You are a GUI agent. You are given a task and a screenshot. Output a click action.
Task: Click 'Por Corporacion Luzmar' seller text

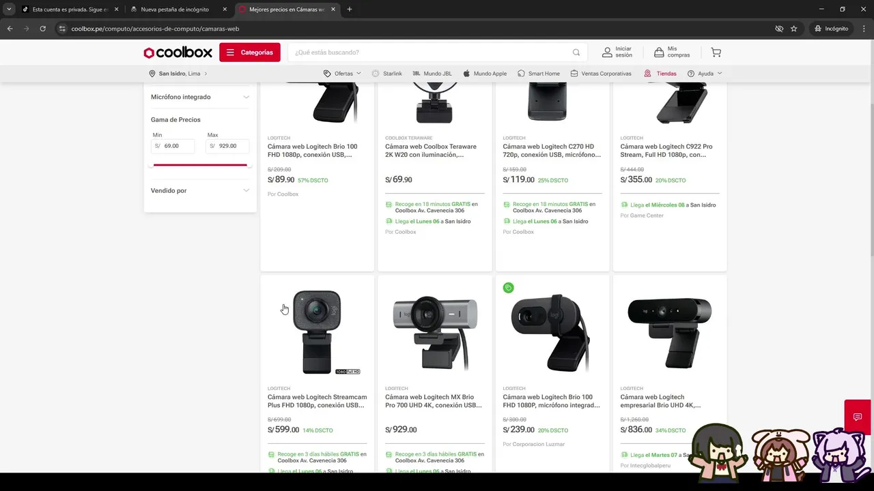click(534, 444)
